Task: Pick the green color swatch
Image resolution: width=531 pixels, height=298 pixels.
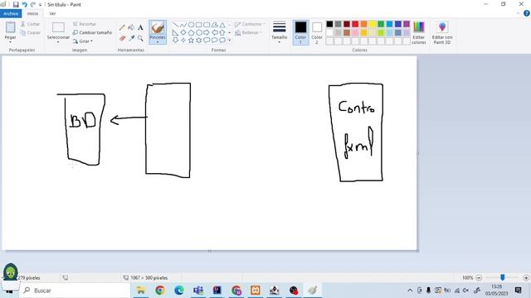Action: (x=381, y=24)
